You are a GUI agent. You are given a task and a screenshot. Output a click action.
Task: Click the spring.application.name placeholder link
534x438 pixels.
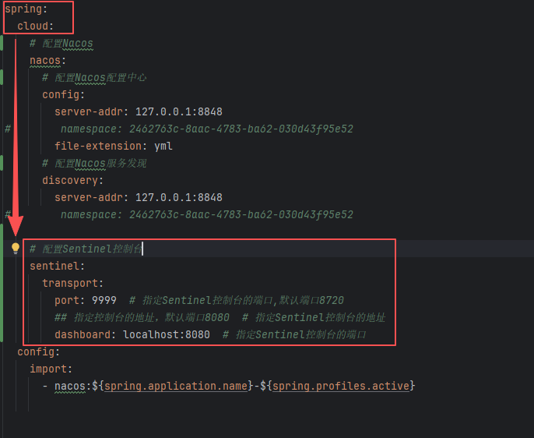(x=176, y=386)
